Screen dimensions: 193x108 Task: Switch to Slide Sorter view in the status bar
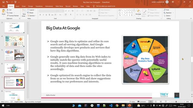(156, 102)
